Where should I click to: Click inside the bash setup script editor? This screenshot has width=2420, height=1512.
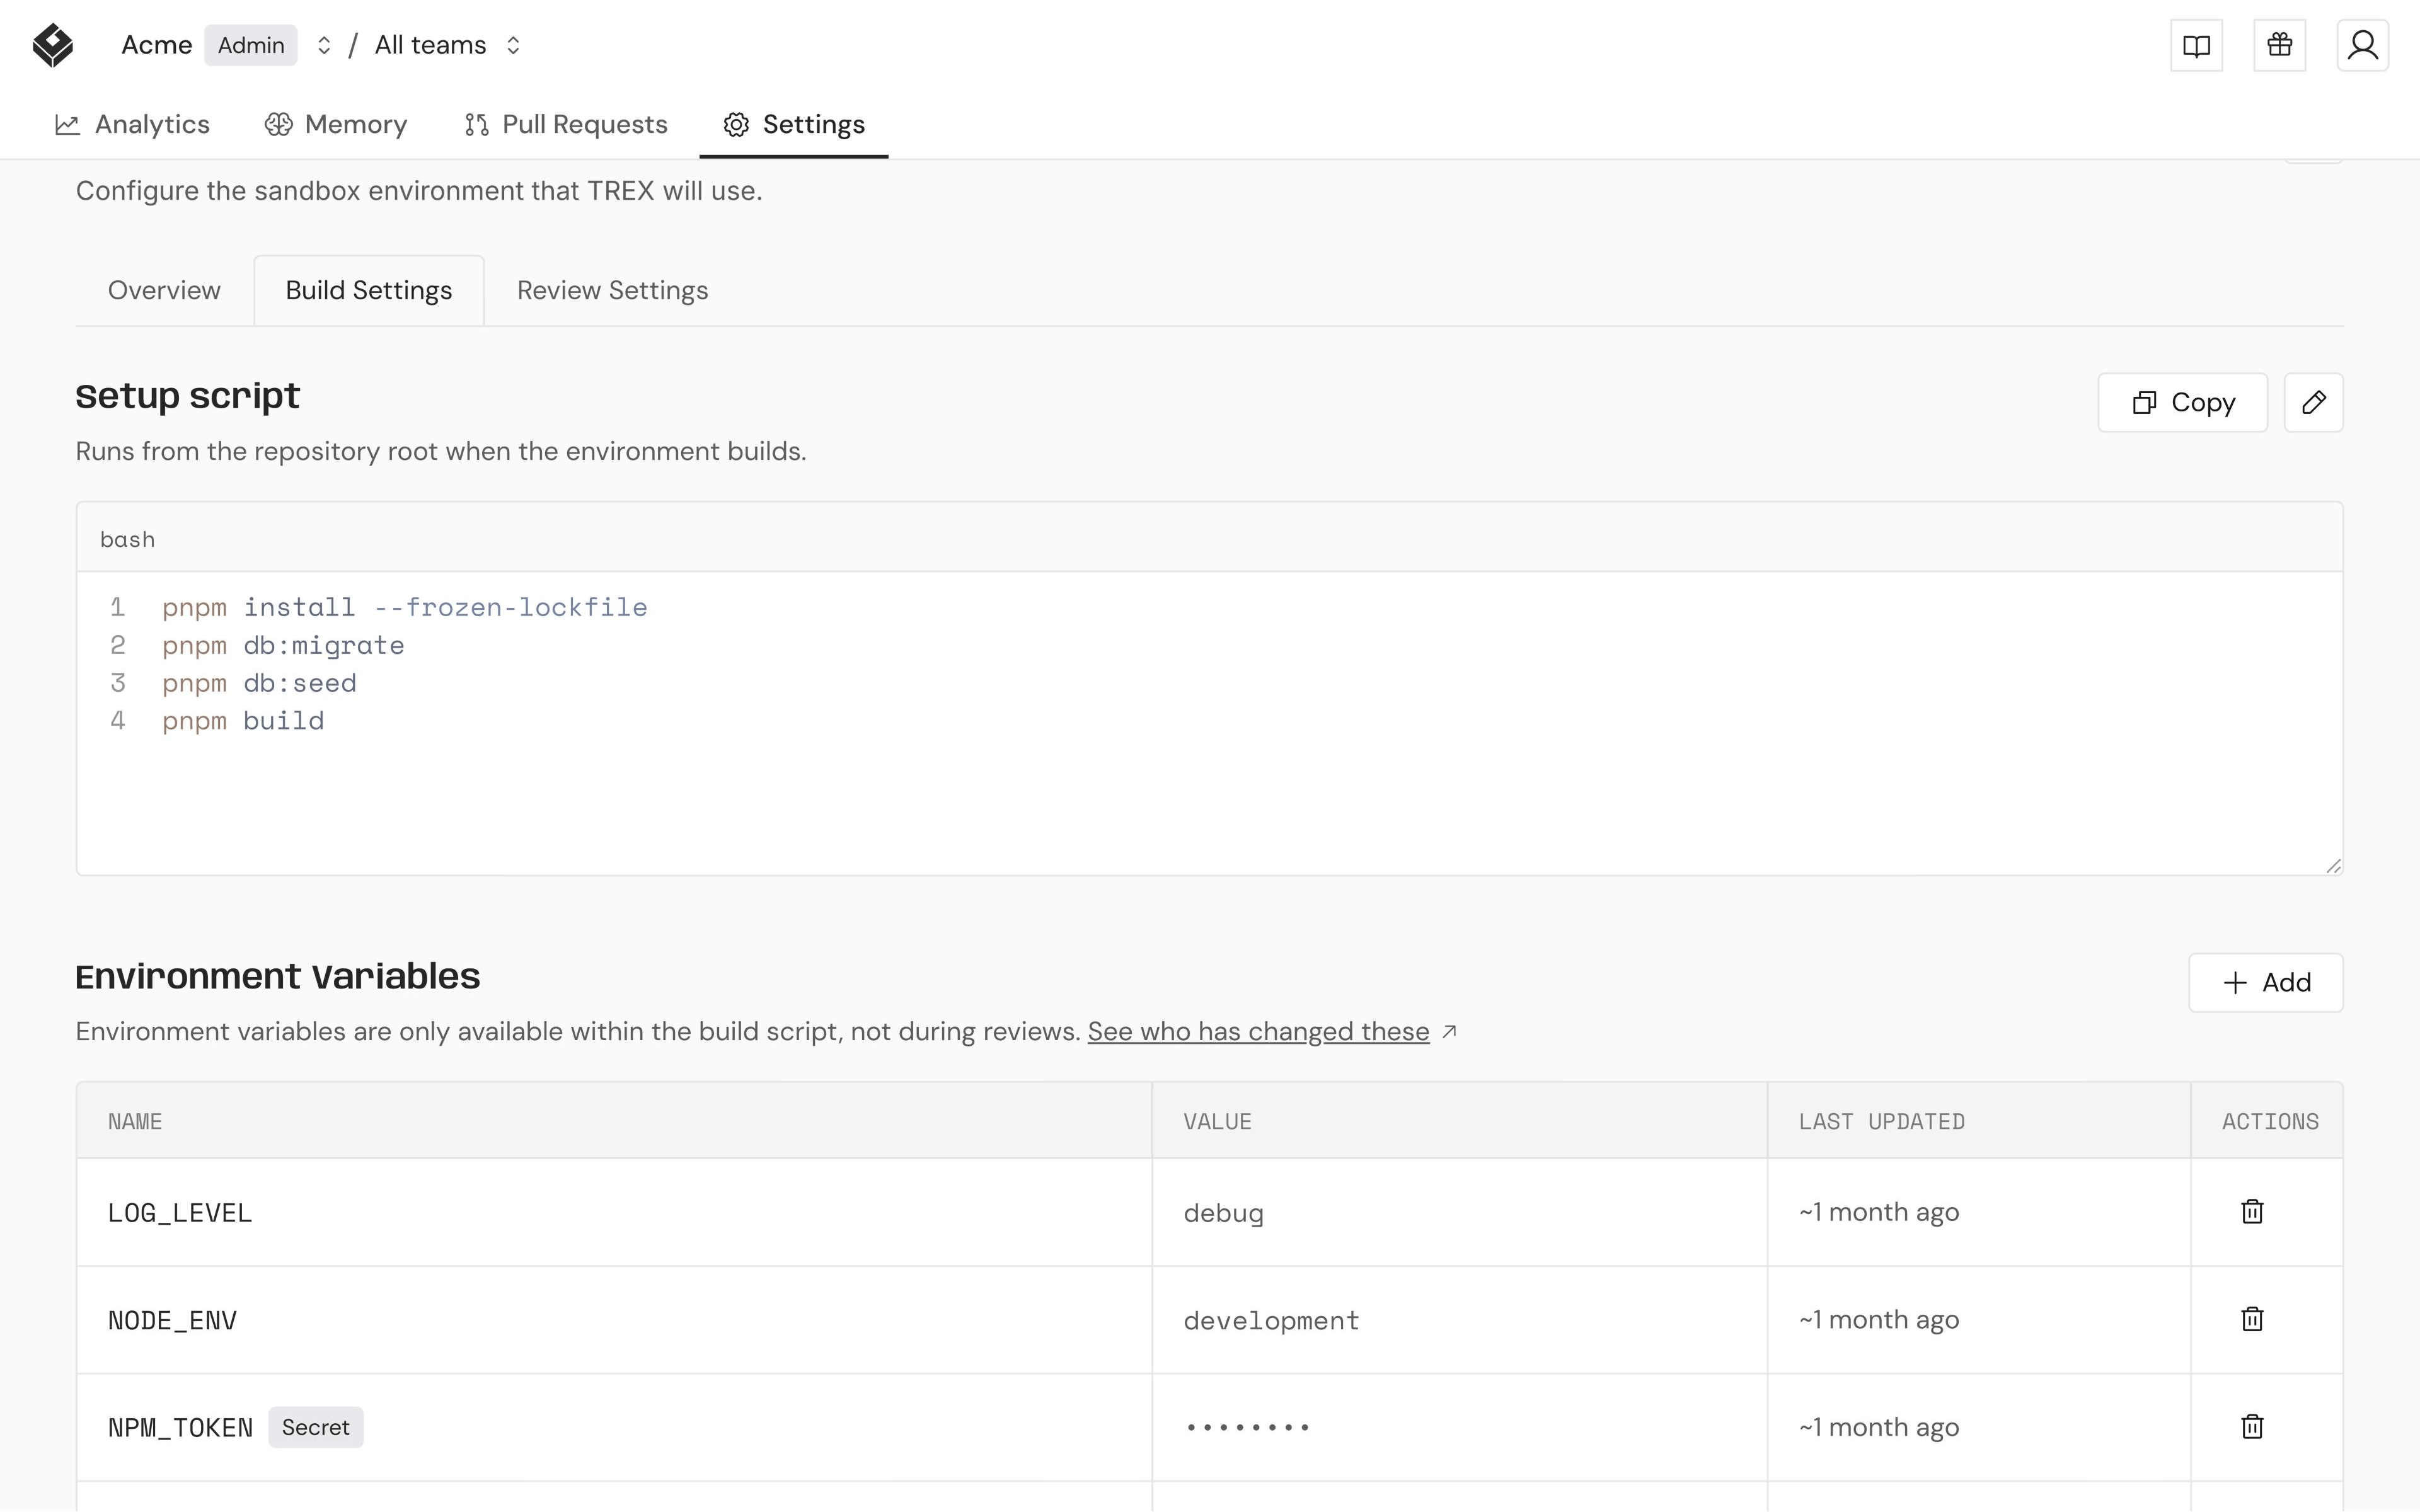tap(1209, 723)
